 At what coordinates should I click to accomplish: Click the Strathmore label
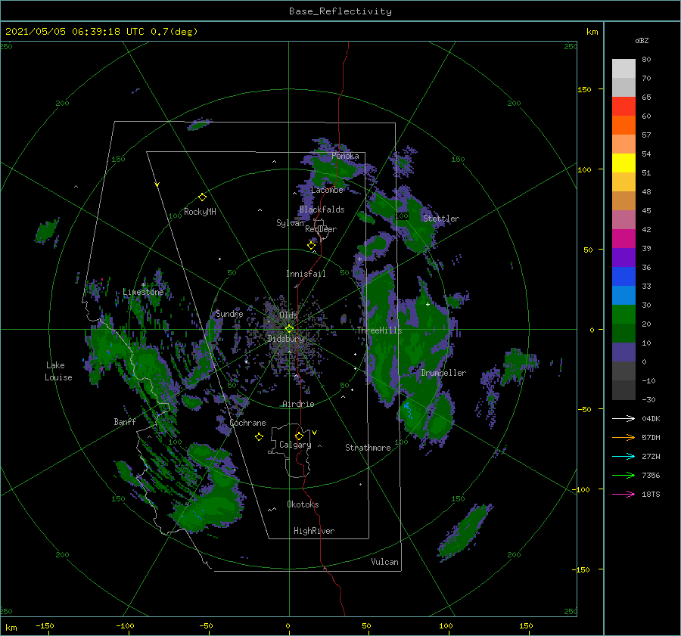[x=368, y=448]
